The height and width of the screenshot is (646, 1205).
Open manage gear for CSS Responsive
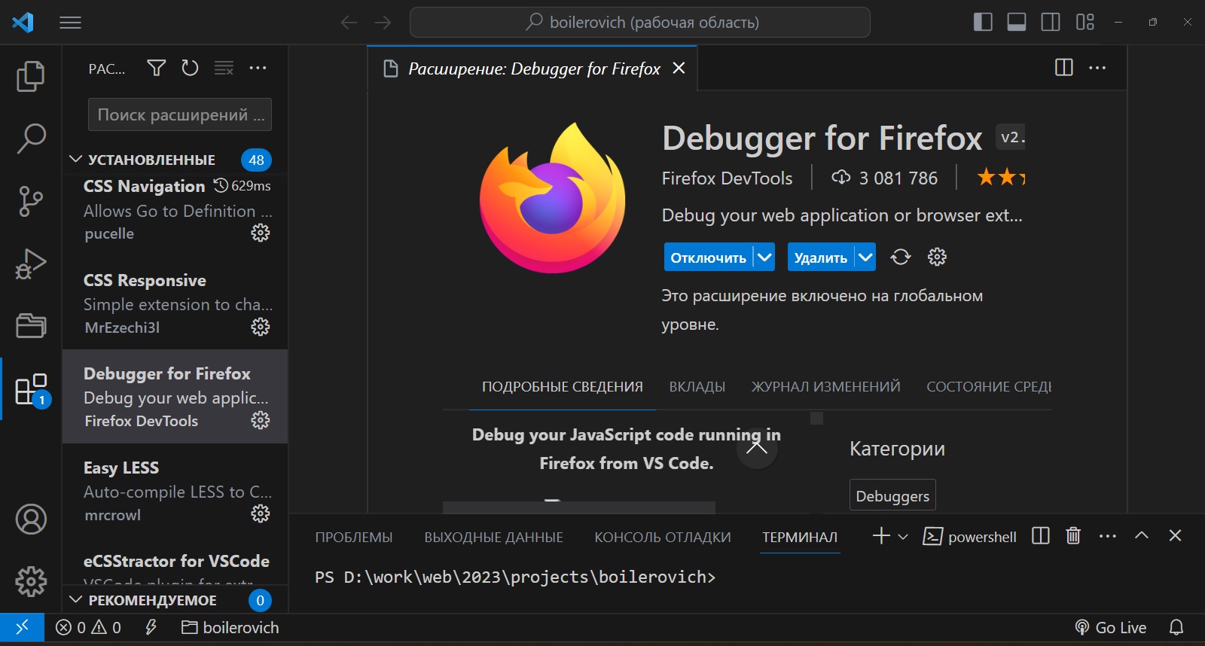click(x=261, y=327)
